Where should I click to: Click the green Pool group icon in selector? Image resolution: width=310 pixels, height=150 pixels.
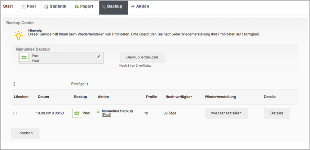point(24,57)
